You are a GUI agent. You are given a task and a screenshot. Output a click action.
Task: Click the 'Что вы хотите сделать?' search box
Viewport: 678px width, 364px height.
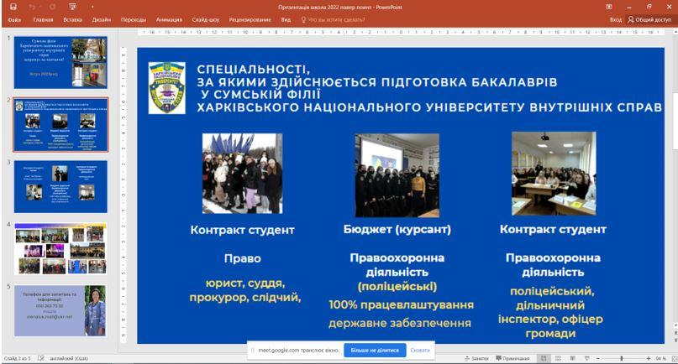334,19
